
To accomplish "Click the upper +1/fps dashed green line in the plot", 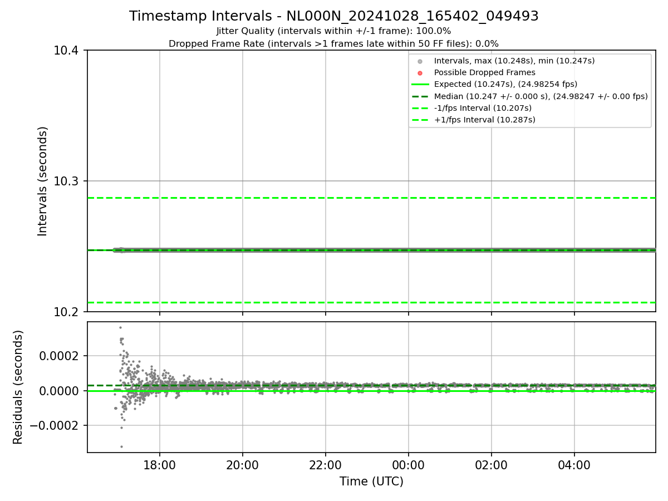I will (371, 198).
